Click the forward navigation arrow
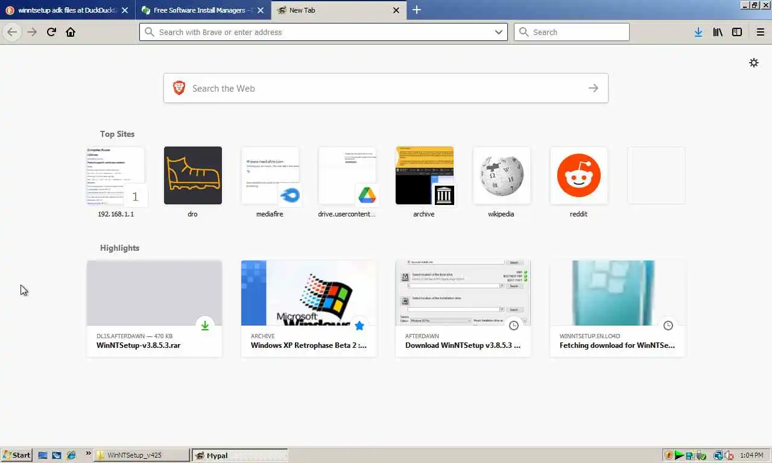The height and width of the screenshot is (463, 772). [x=32, y=32]
